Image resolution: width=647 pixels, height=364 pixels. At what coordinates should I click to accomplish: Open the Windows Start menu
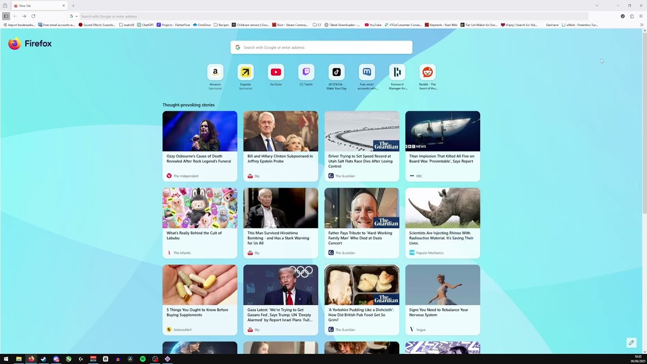pyautogui.click(x=6, y=359)
